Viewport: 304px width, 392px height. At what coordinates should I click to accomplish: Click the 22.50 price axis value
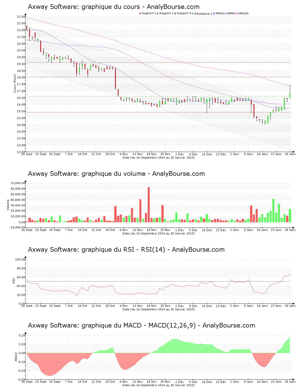[21, 17]
